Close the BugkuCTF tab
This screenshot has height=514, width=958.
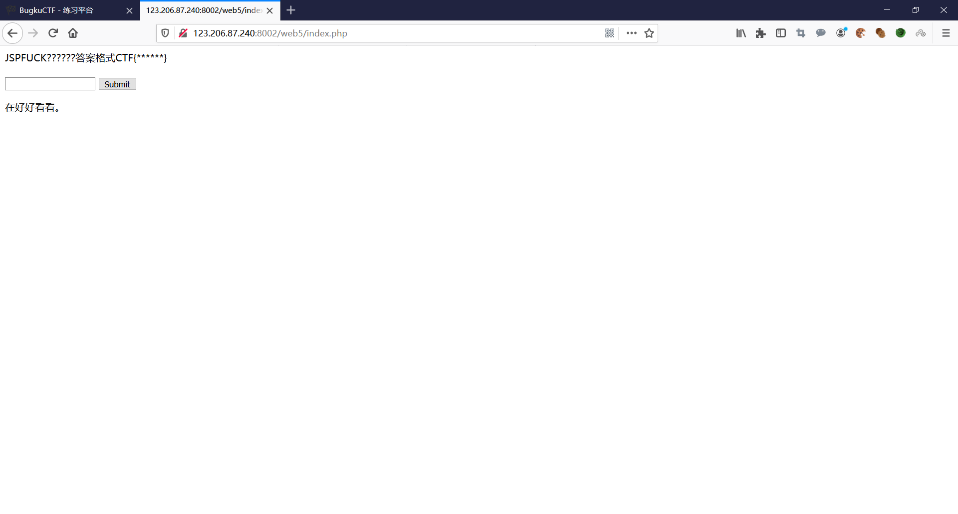[129, 10]
